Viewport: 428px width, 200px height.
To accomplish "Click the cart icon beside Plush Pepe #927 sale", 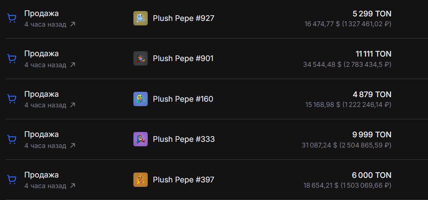I will 11,18.
